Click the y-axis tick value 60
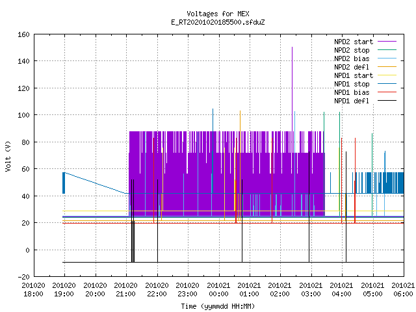 (25, 169)
